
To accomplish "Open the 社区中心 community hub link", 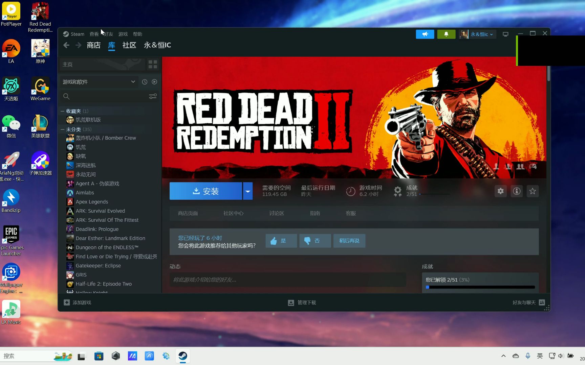I will [233, 213].
